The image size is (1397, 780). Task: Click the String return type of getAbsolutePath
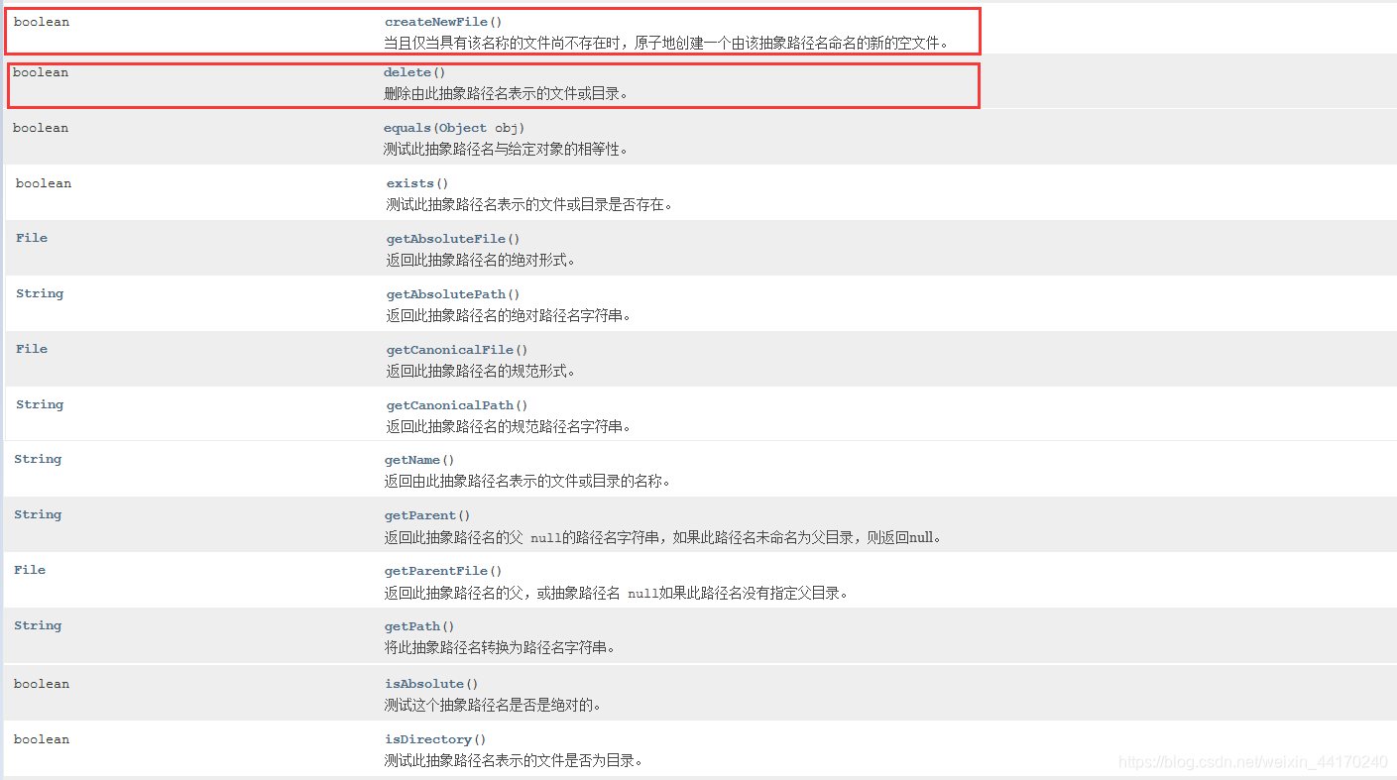(40, 293)
